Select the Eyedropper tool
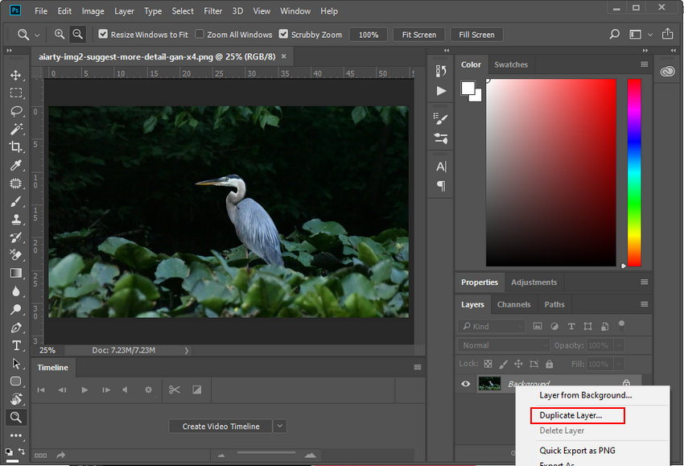The width and height of the screenshot is (684, 466). [x=16, y=165]
